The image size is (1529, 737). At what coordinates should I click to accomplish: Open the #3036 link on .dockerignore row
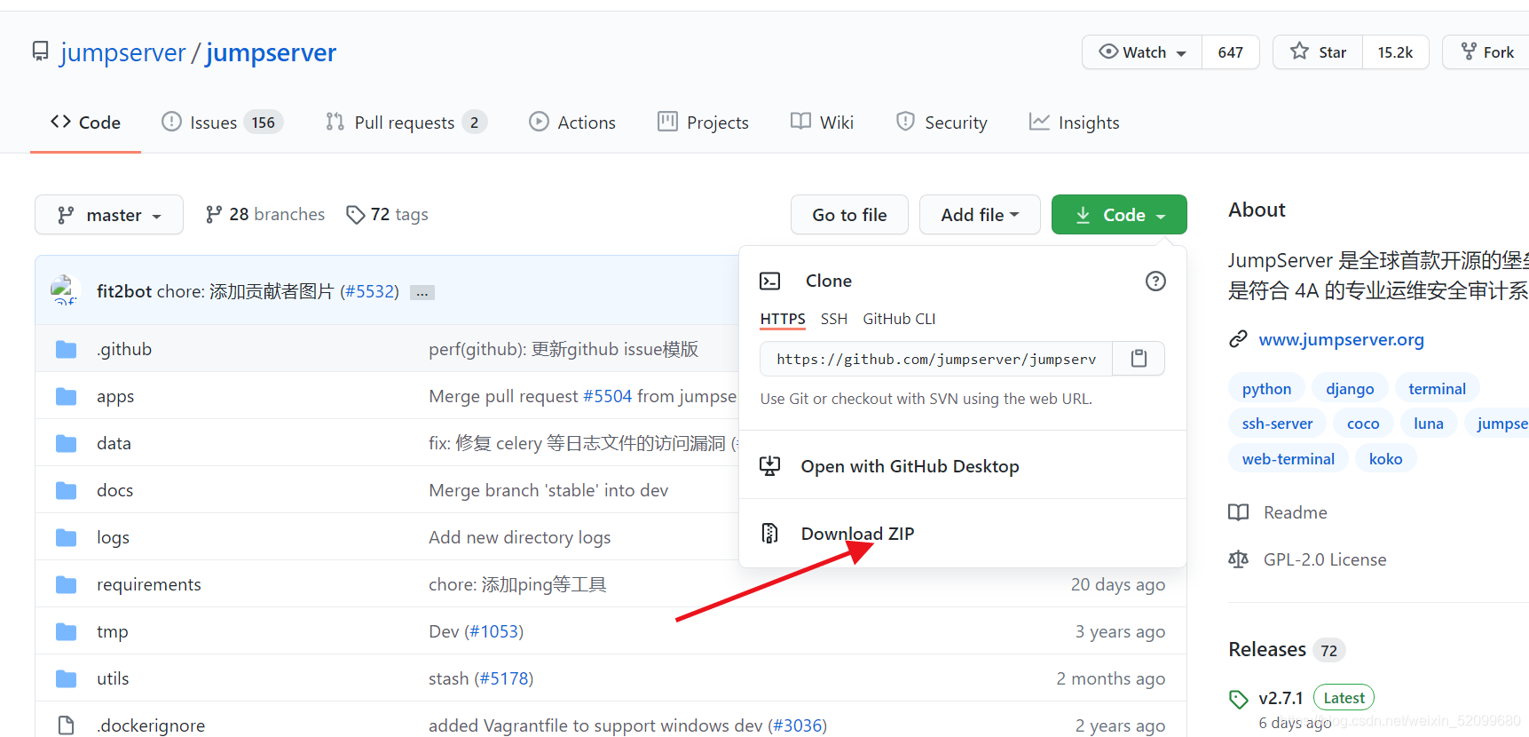[797, 725]
